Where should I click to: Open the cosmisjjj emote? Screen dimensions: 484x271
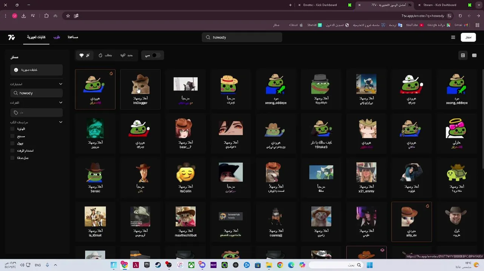276,222
